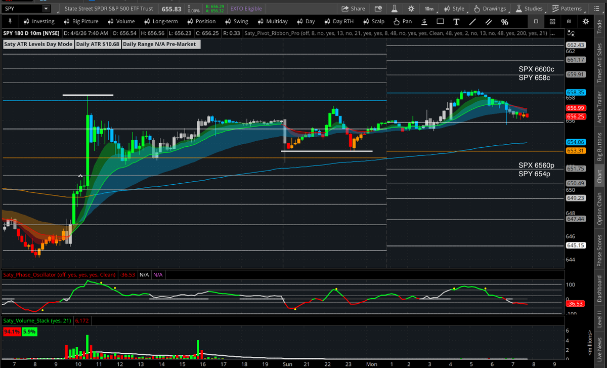The height and width of the screenshot is (368, 607).
Task: Open the Phase Scores sidebar tab
Action: [599, 249]
